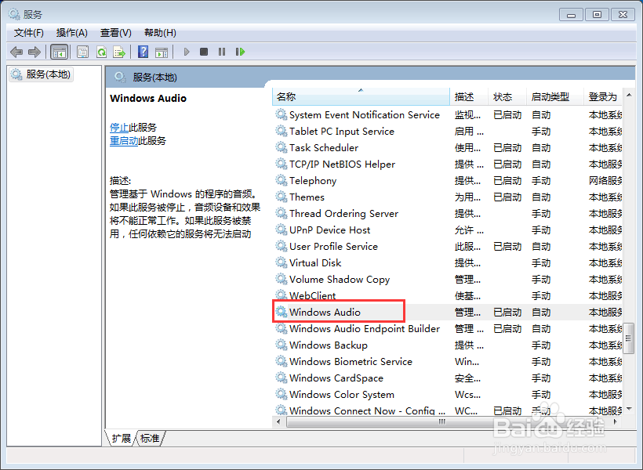Image resolution: width=643 pixels, height=470 pixels.
Task: Sort by the 启动类型 column header
Action: coord(555,96)
